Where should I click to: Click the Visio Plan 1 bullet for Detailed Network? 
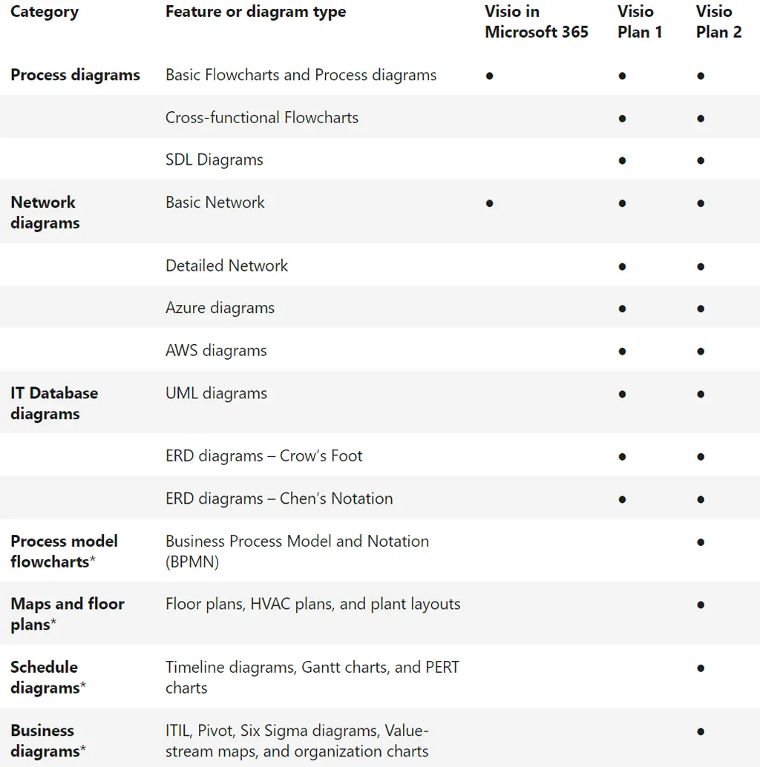tap(622, 266)
